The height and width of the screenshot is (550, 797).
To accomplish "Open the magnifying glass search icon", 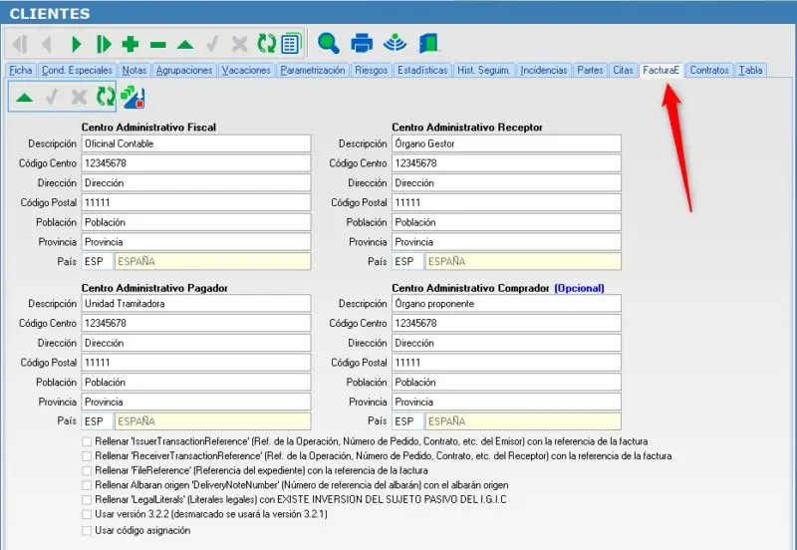I will (x=329, y=43).
